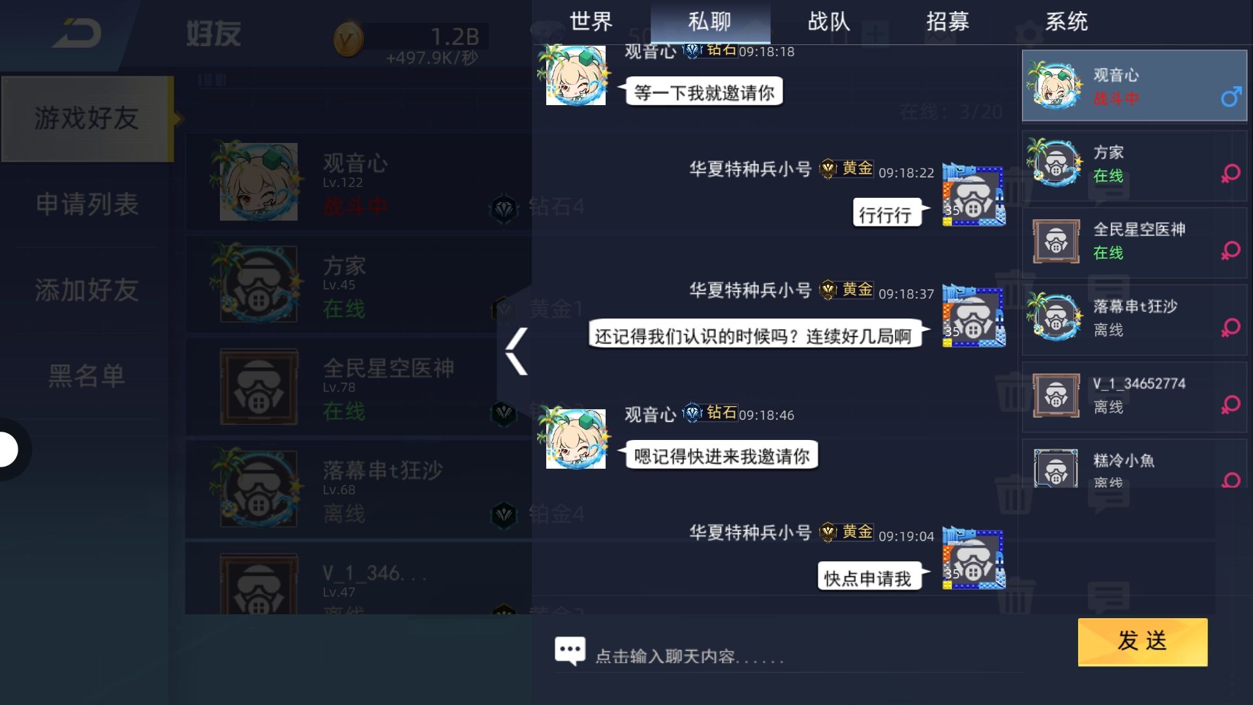Open chat with V_1_34652774
The width and height of the screenshot is (1253, 705).
pos(1134,396)
